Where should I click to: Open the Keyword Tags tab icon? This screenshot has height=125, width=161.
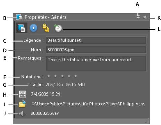coord(46,28)
